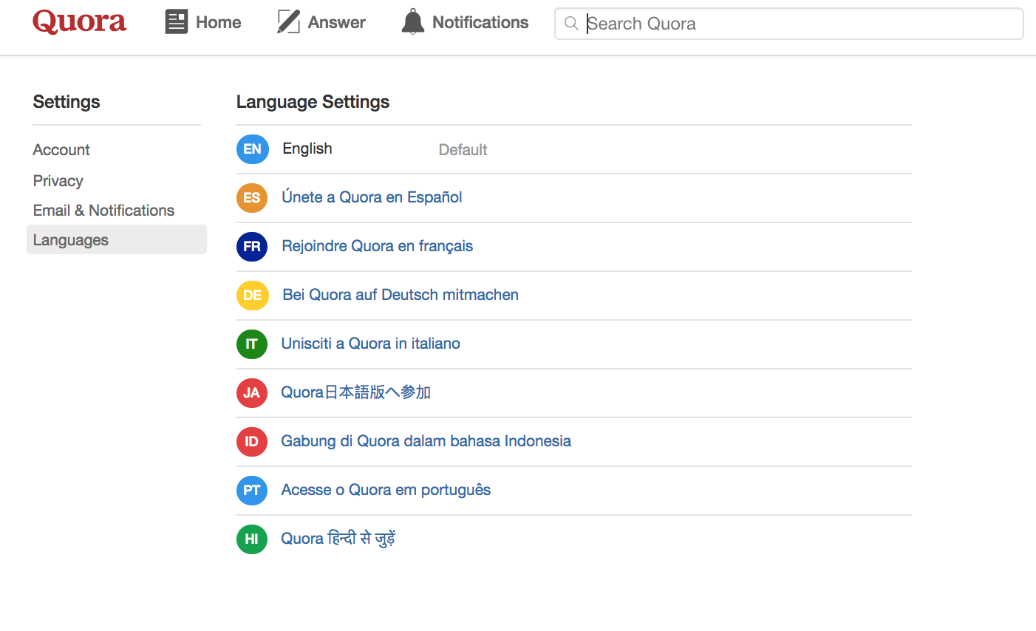1036x631 pixels.
Task: Open Account settings in sidebar
Action: point(61,150)
